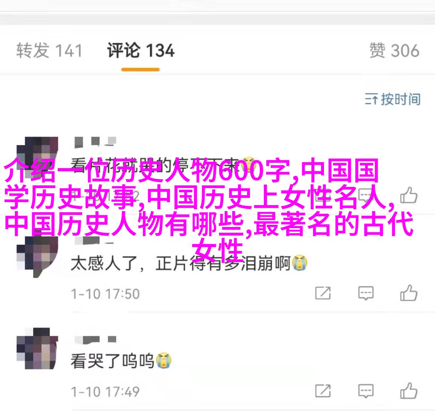This screenshot has height=414, width=435.
Task: Like the first comment with thumbs-up
Action: click(409, 195)
